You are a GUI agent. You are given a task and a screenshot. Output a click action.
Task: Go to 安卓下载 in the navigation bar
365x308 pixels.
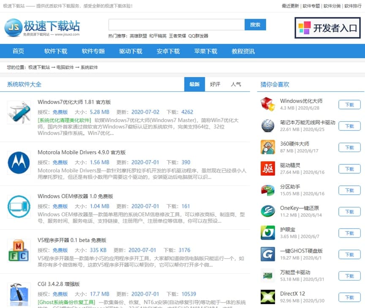pyautogui.click(x=168, y=51)
